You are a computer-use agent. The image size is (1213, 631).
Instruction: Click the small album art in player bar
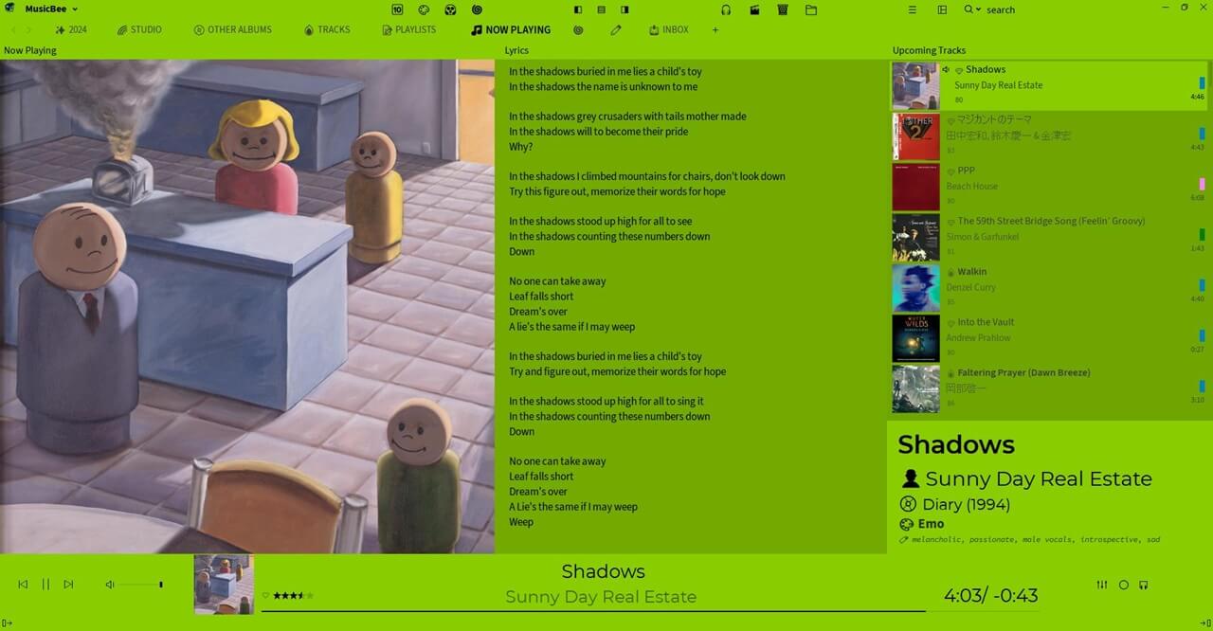tap(224, 585)
